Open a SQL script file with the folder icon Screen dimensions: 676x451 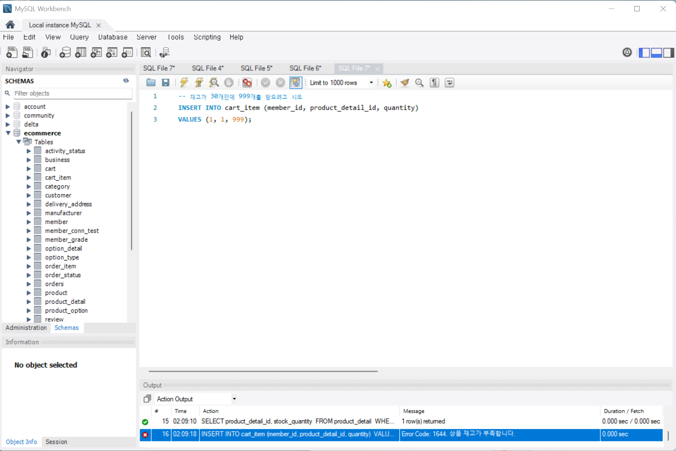[x=151, y=82]
